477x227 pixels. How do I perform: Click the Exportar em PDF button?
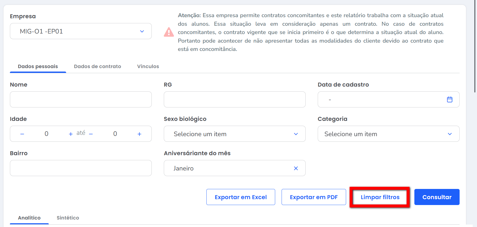[314, 197]
